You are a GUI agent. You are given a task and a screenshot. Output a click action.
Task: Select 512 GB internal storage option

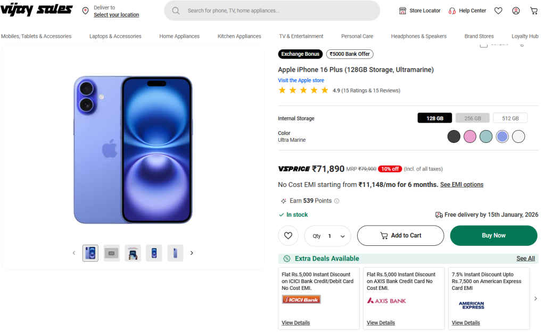tap(510, 118)
